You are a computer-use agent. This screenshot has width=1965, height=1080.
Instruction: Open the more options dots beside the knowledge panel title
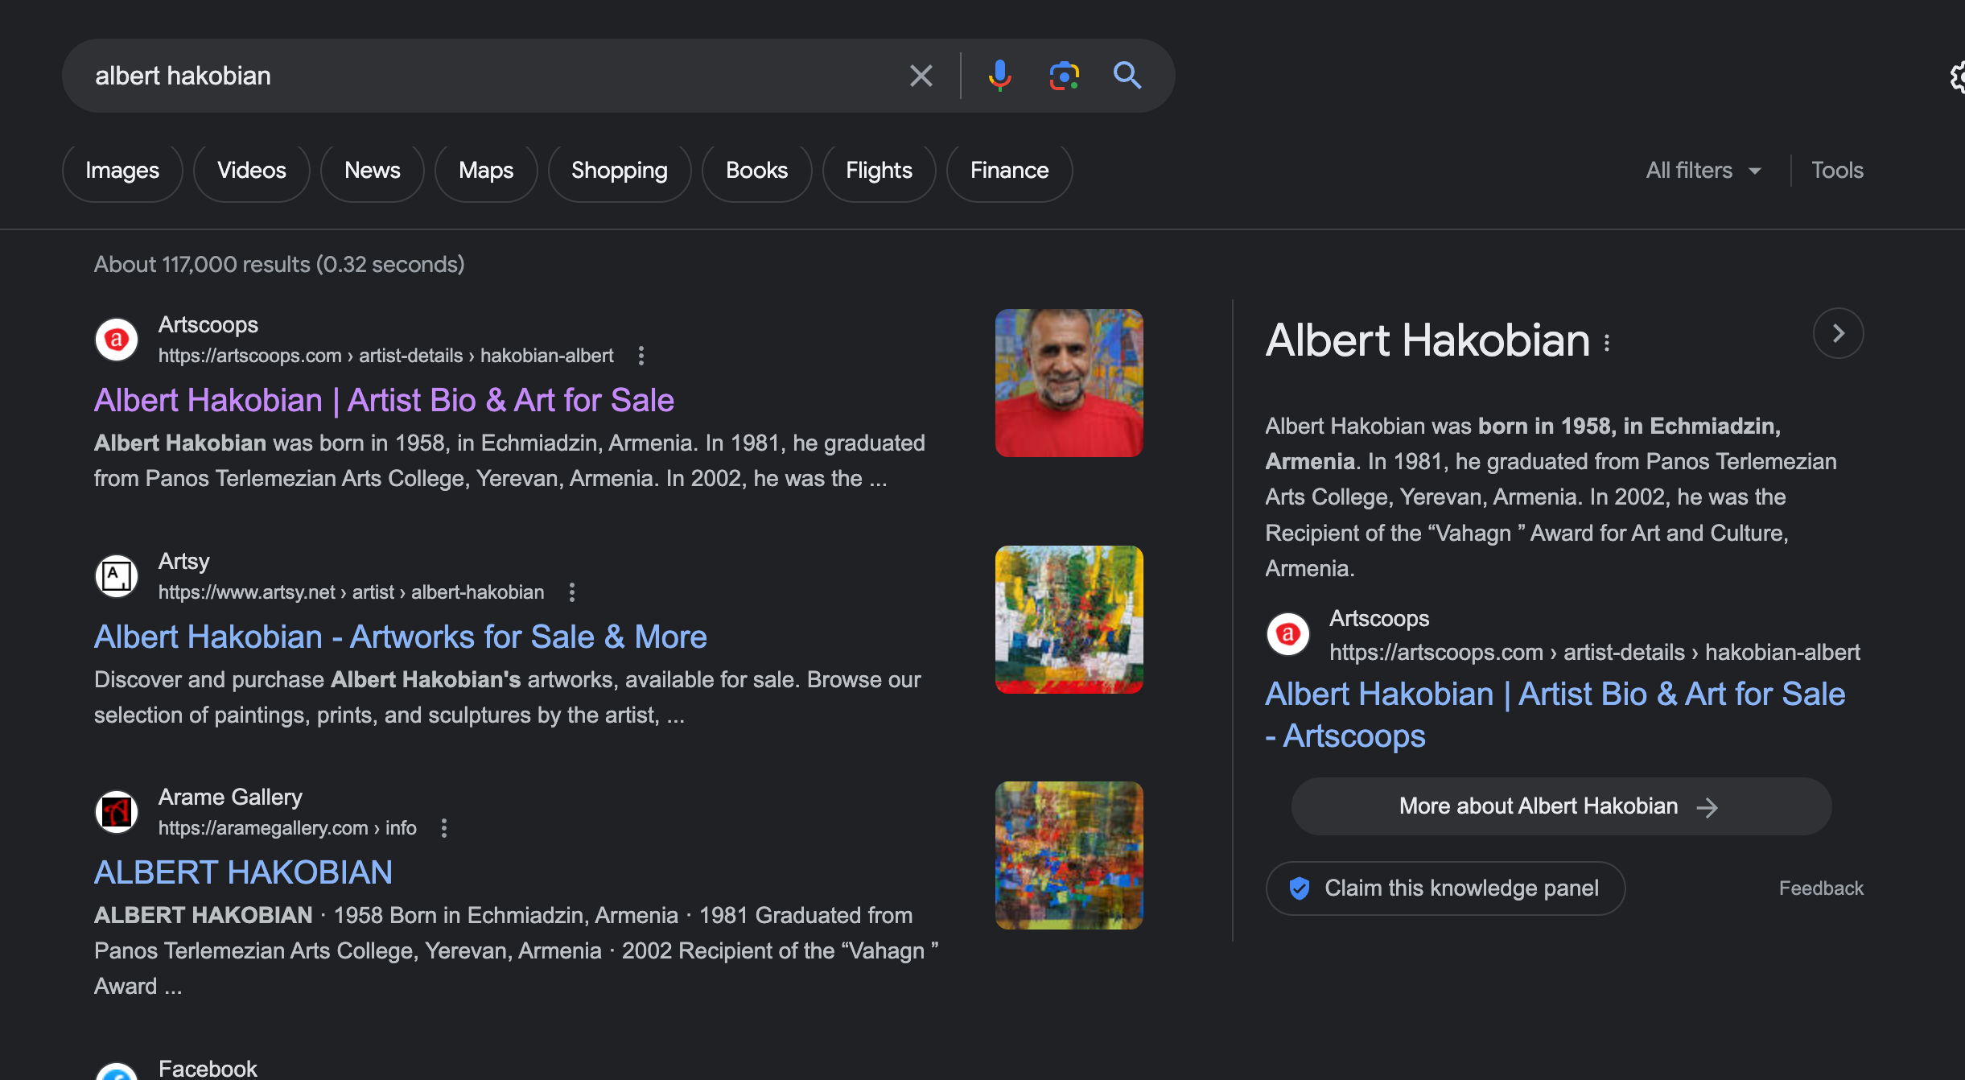point(1606,343)
